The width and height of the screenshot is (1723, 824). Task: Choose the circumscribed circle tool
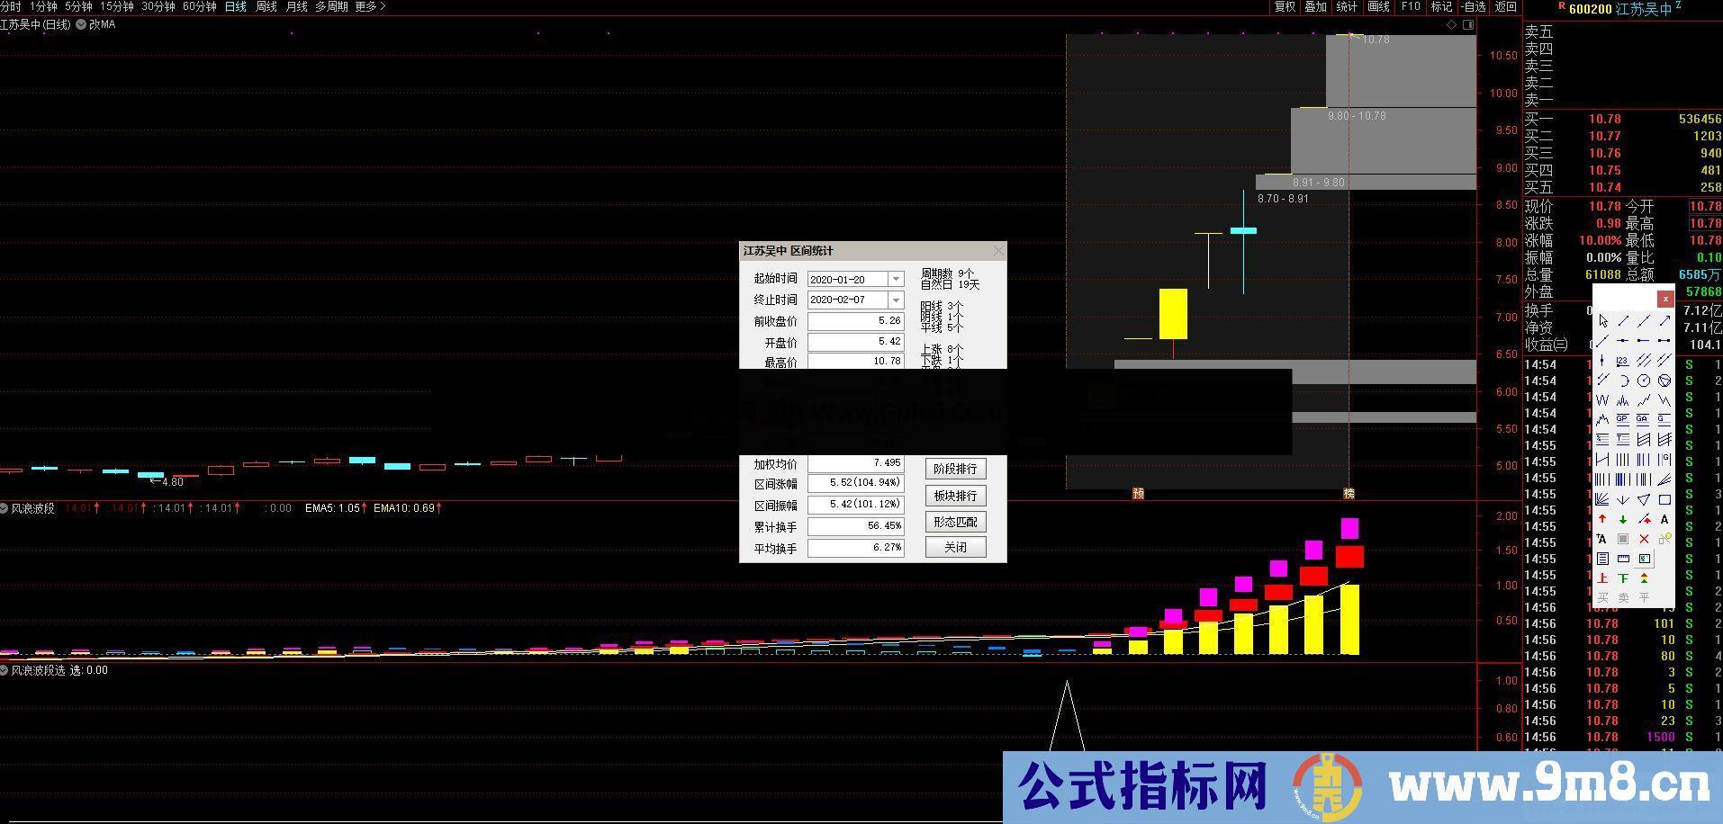pyautogui.click(x=1664, y=381)
